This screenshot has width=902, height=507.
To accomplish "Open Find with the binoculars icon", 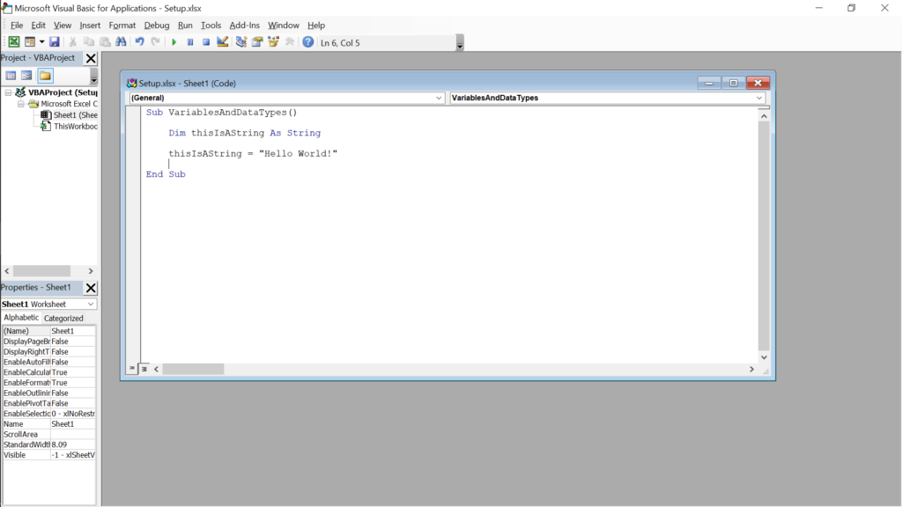I will [x=121, y=42].
